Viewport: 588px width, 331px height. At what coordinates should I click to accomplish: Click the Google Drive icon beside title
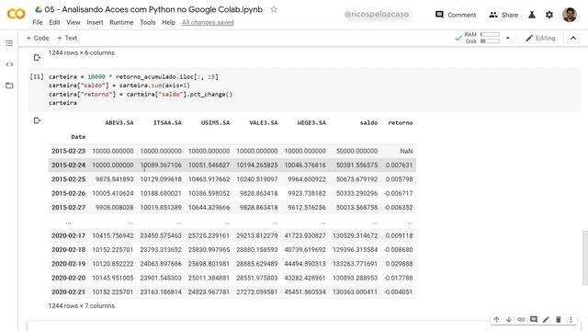(39, 9)
